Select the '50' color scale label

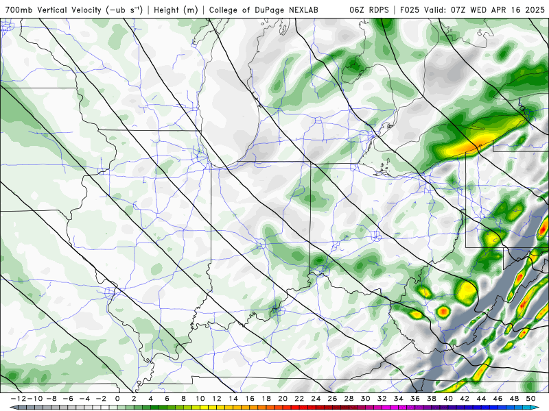[x=530, y=399]
